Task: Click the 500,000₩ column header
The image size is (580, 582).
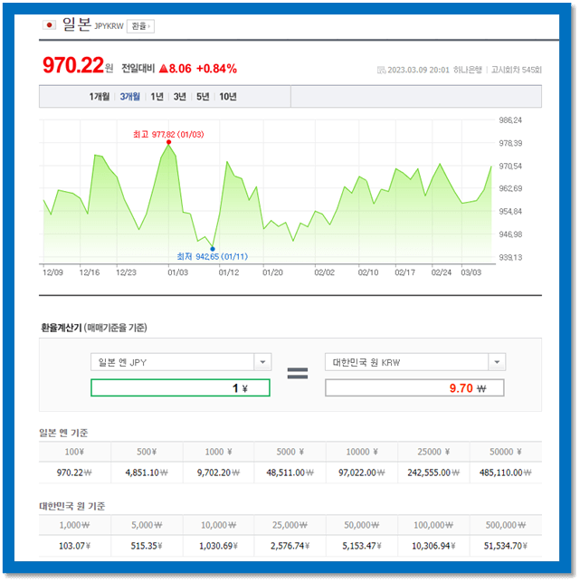Action: pos(506,525)
